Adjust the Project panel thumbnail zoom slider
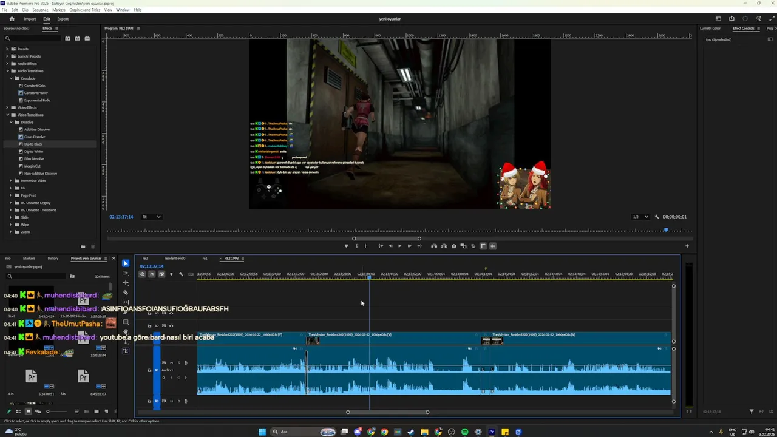 48,412
